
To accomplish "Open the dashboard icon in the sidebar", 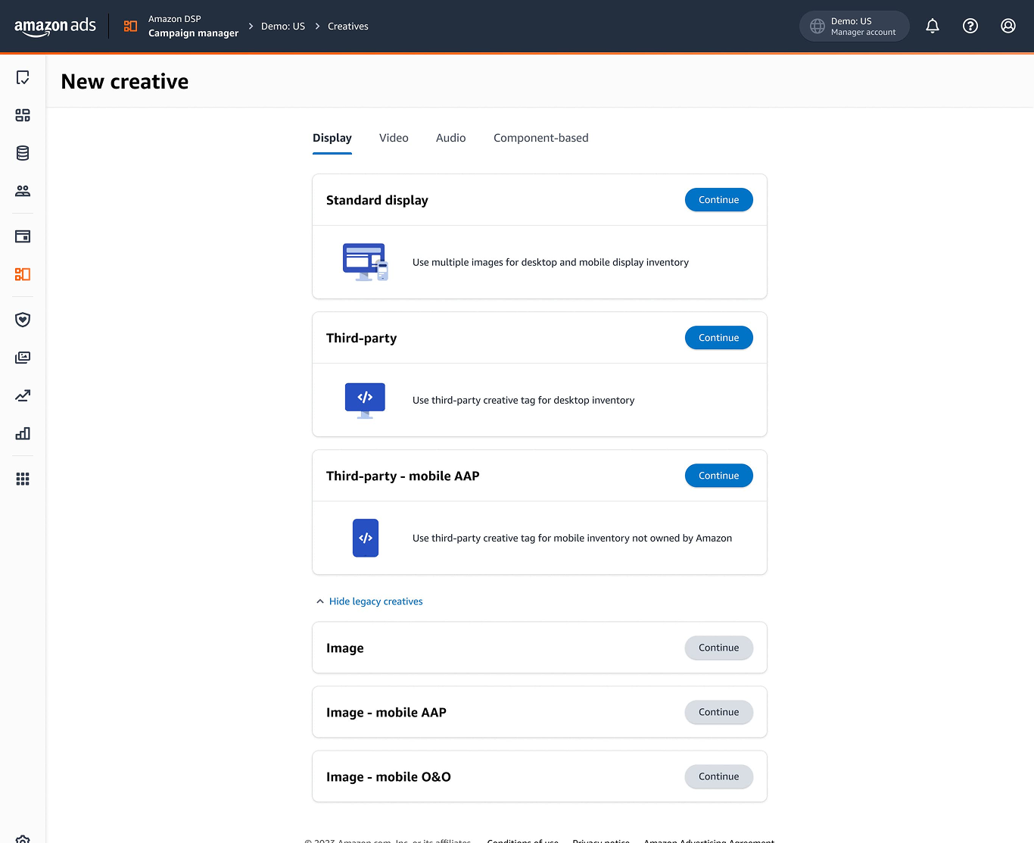I will 22,115.
